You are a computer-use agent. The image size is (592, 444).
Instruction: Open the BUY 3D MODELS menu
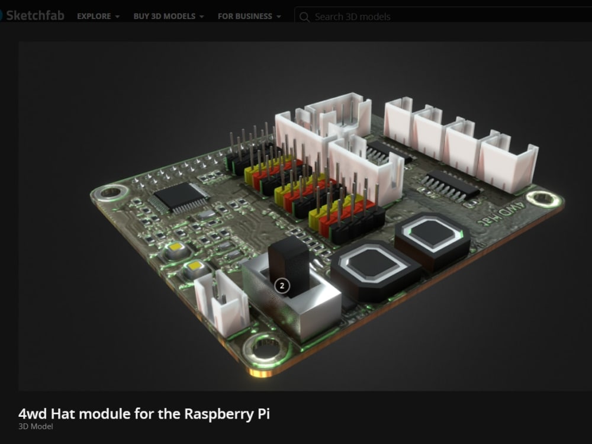click(165, 17)
